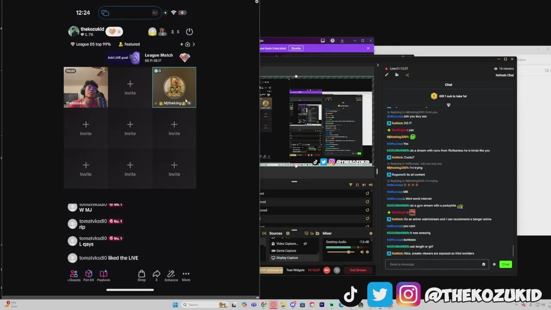Add a new source with plus icon
The image size is (551, 310).
click(288, 233)
